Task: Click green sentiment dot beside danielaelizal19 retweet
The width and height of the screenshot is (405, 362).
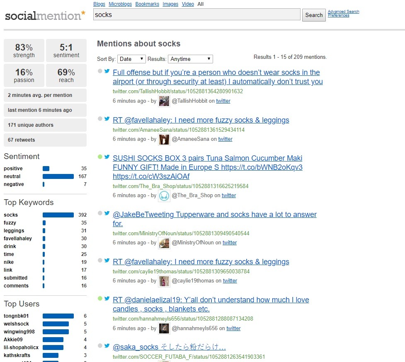Action: pyautogui.click(x=100, y=299)
